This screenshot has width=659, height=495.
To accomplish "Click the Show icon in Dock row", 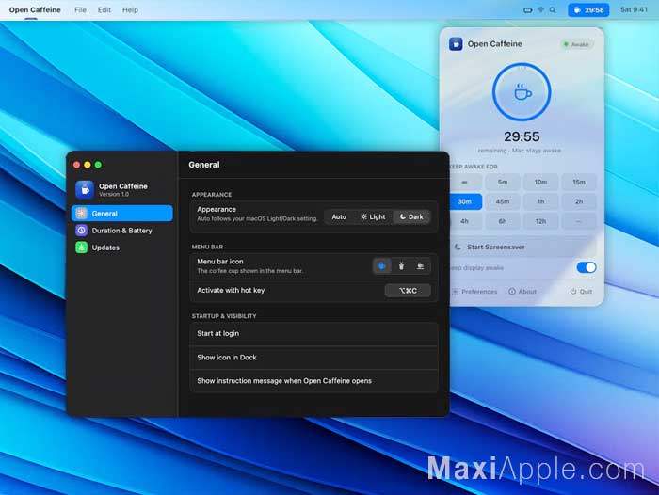I will (313, 358).
